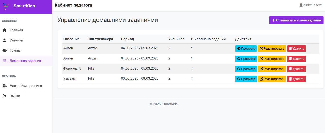Click the page heading Управление домашними заданиями
Image resolution: width=325 pixels, height=133 pixels.
tap(108, 20)
